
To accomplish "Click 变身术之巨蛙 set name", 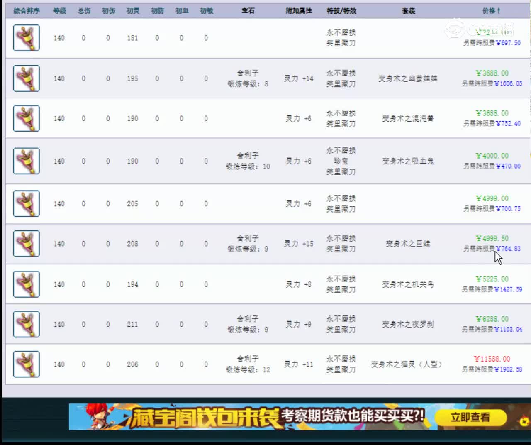I will pyautogui.click(x=408, y=244).
